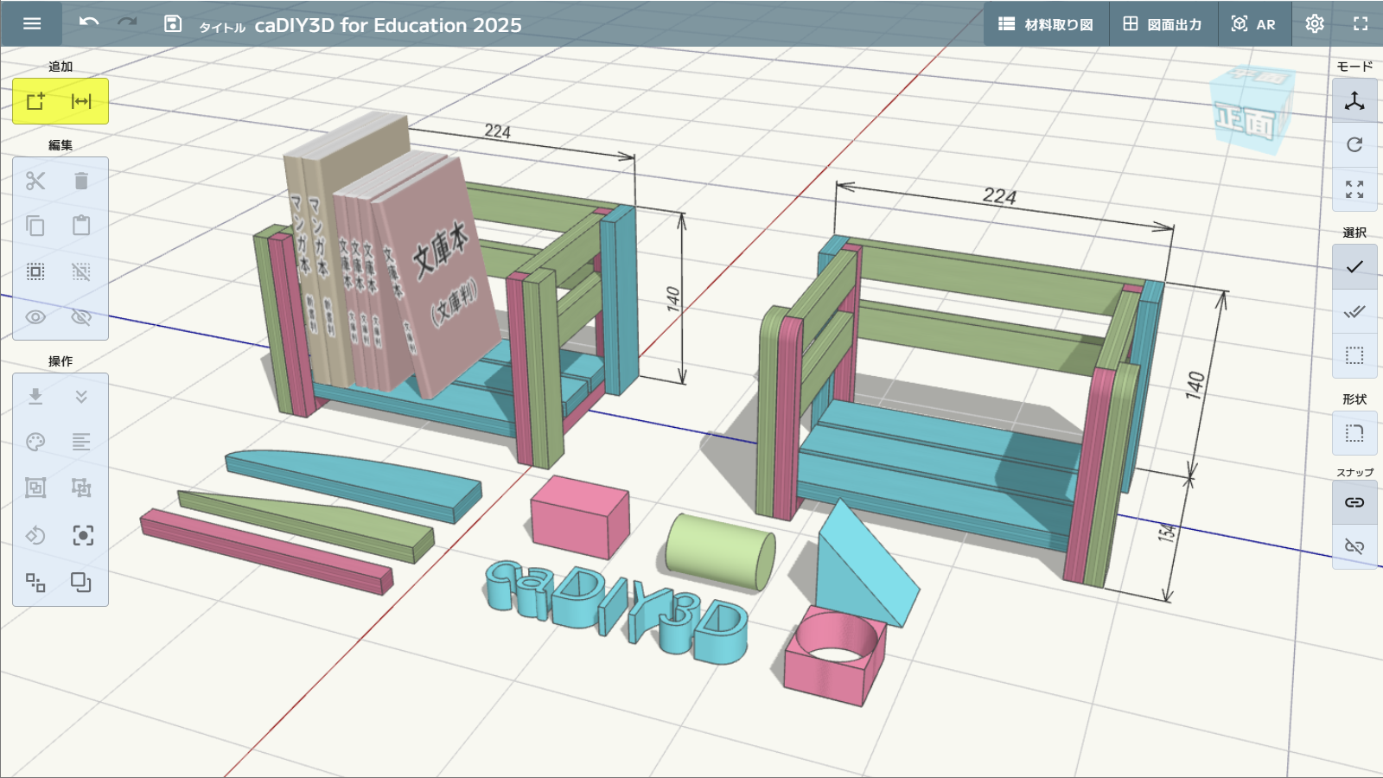The image size is (1383, 778).
Task: Cut selection with the scissors icon
Action: pyautogui.click(x=35, y=181)
